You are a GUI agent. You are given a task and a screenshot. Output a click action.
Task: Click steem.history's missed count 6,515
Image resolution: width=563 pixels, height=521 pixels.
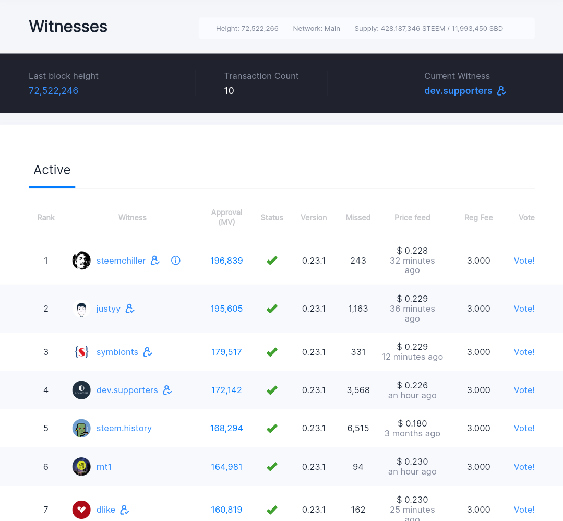pos(358,428)
